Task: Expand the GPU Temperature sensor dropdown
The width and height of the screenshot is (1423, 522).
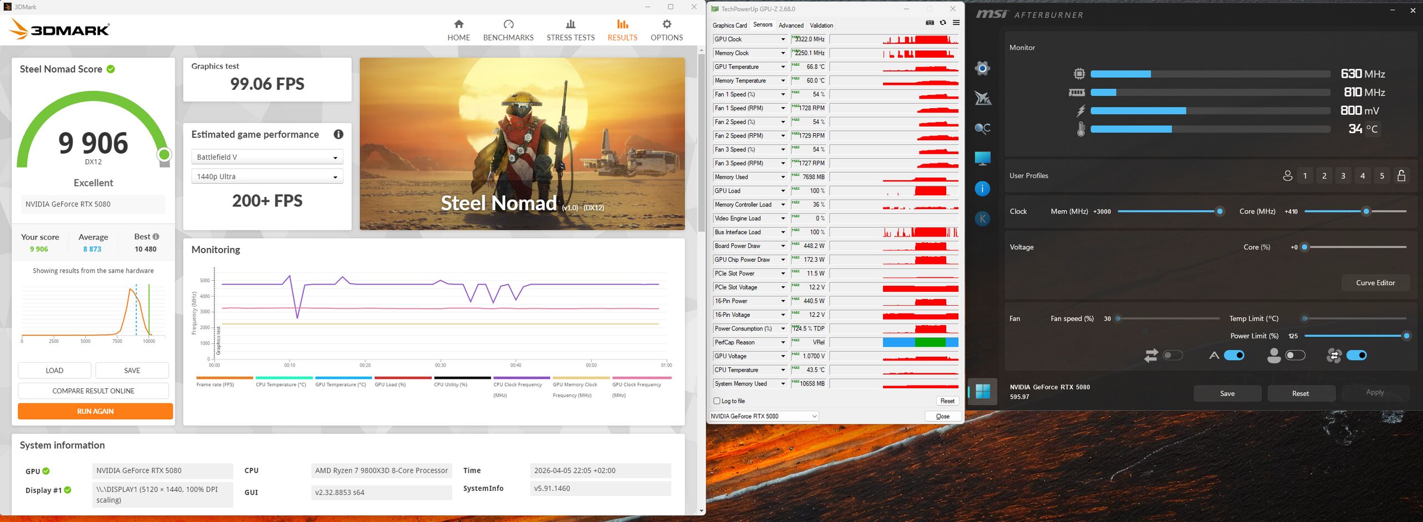Action: click(x=783, y=67)
